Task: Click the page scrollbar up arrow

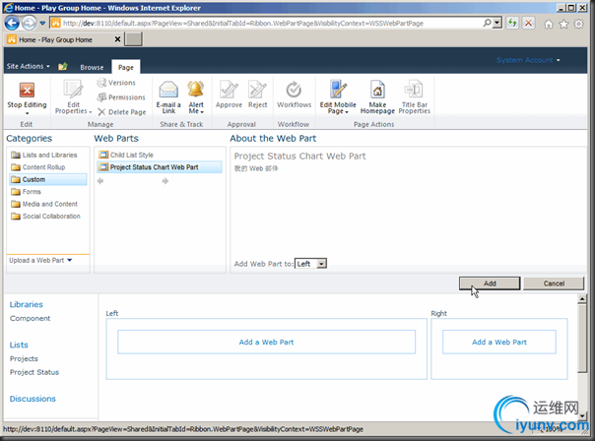Action: pyautogui.click(x=582, y=299)
